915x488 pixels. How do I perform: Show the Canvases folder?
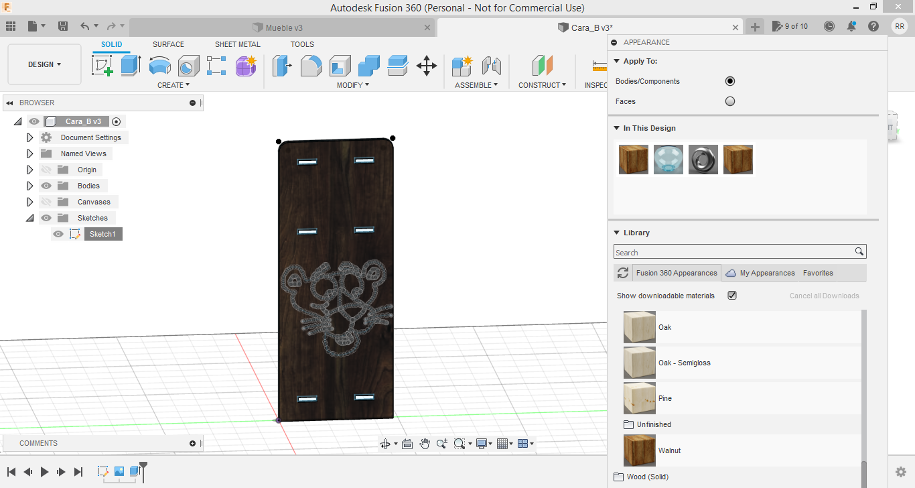(x=46, y=202)
